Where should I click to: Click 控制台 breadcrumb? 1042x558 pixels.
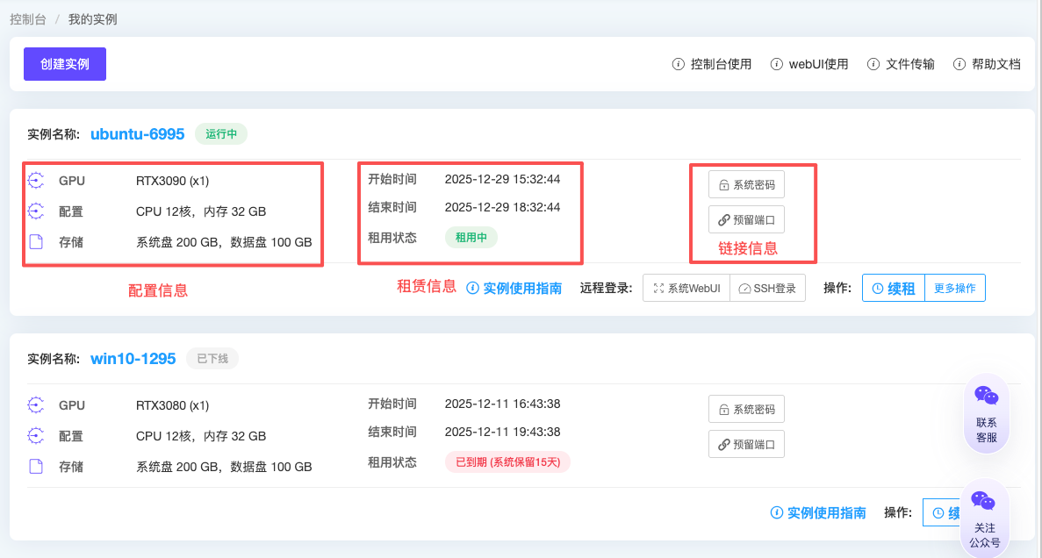pos(28,18)
